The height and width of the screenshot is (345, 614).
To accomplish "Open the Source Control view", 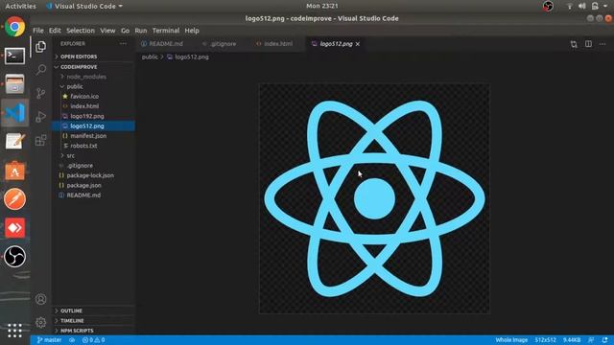I will [40, 93].
